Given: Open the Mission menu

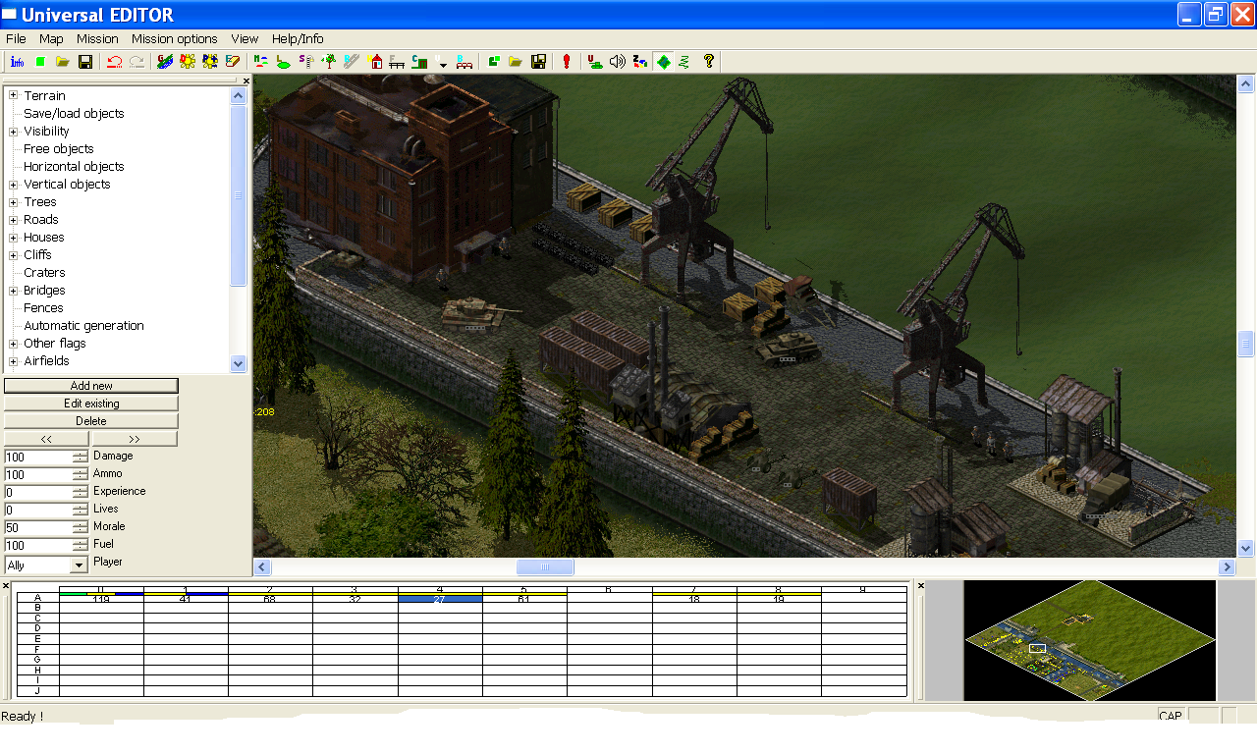Looking at the screenshot, I should 97,39.
